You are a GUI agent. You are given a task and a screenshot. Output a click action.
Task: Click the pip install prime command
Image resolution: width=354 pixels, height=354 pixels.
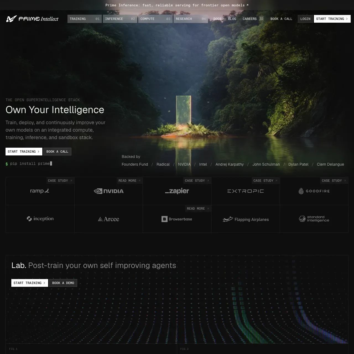point(29,164)
